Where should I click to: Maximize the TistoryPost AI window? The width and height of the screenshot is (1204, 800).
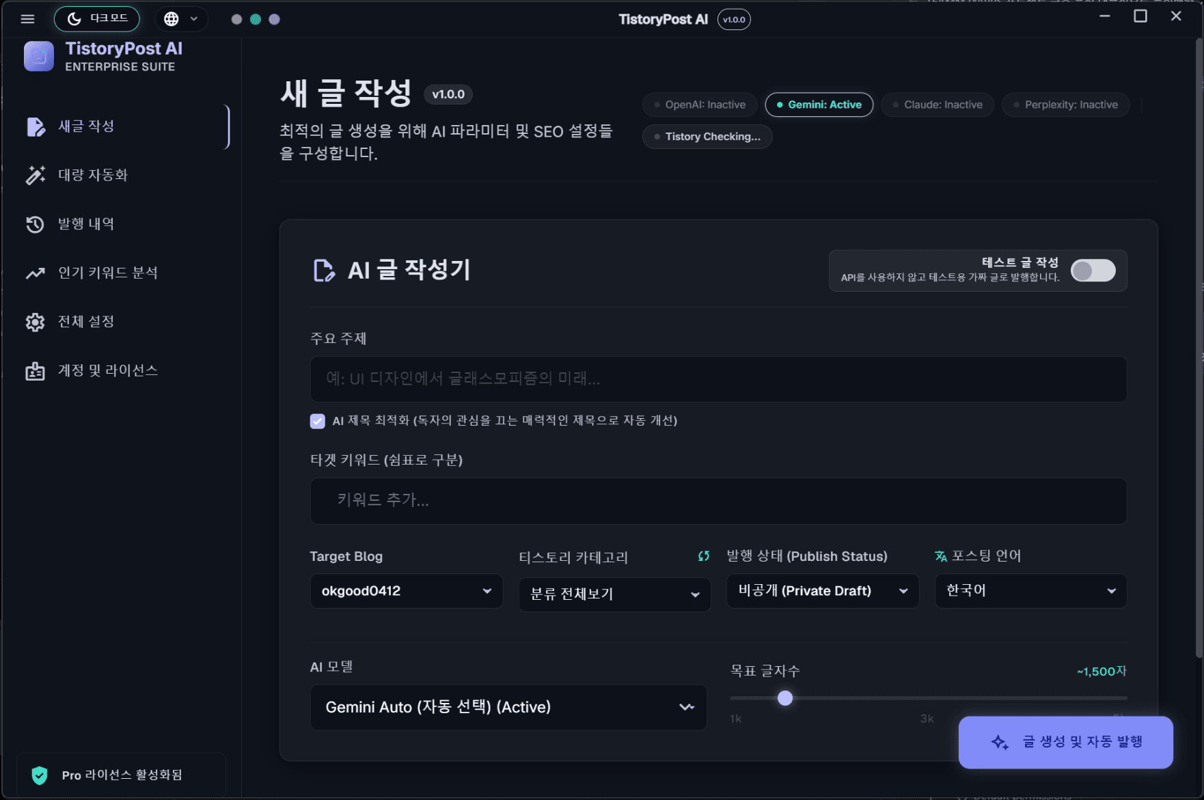pyautogui.click(x=1140, y=16)
